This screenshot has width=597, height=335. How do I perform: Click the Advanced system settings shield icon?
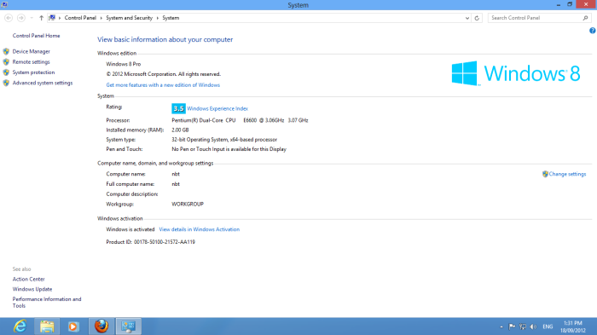tap(6, 83)
